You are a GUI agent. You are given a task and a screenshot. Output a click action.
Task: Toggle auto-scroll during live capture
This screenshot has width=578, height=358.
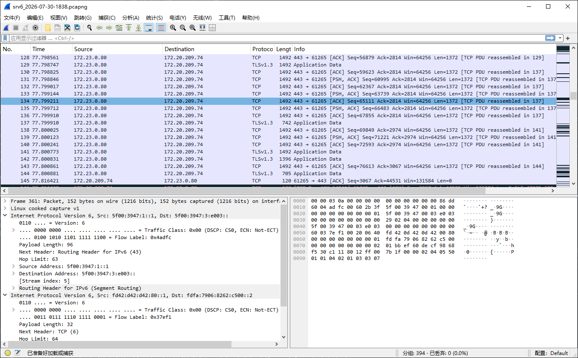(x=149, y=28)
